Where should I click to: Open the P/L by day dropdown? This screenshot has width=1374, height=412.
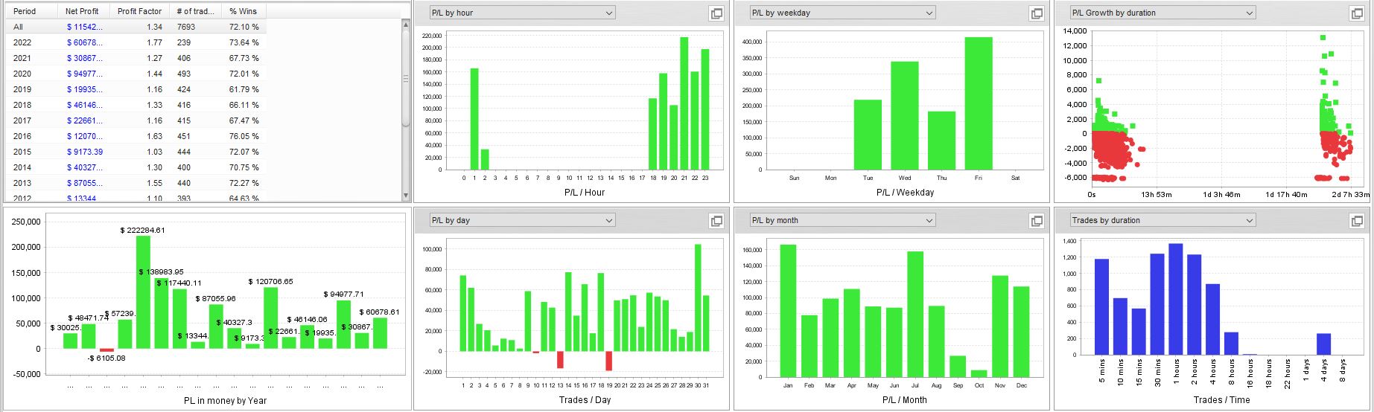(523, 220)
